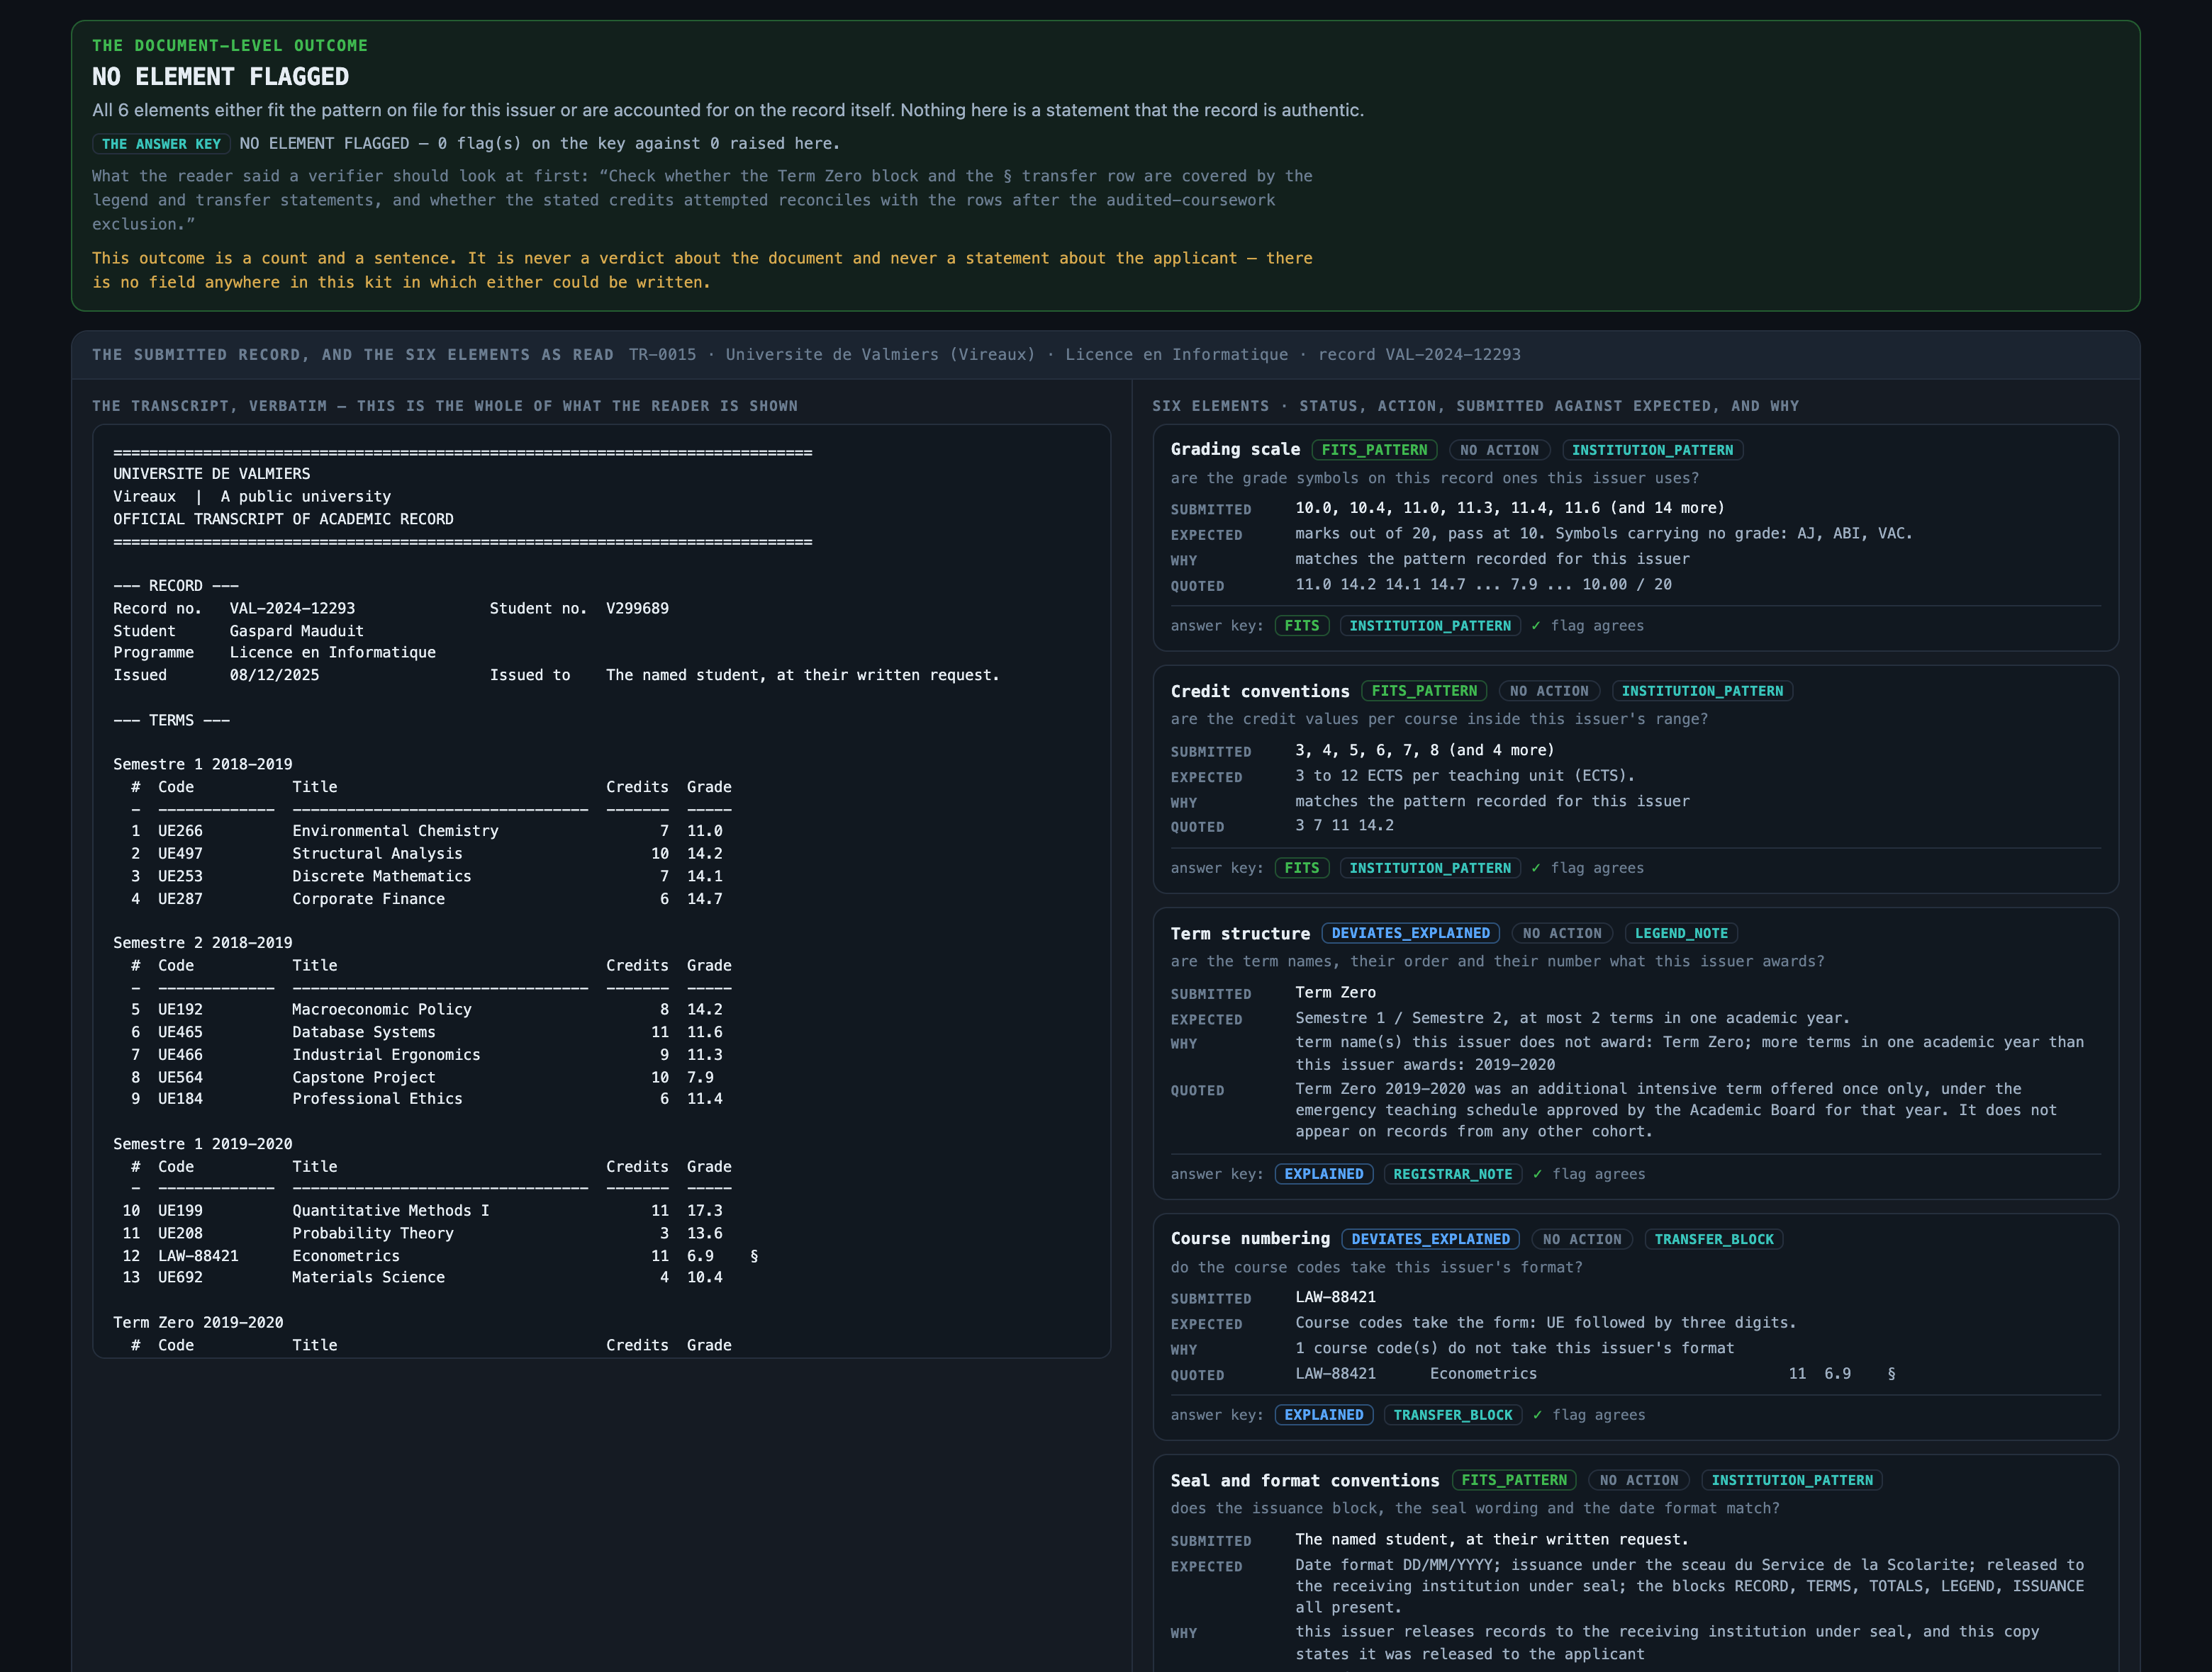Click THE ANSWER KEY badge in outcome panel
This screenshot has width=2212, height=1672.
[x=161, y=144]
